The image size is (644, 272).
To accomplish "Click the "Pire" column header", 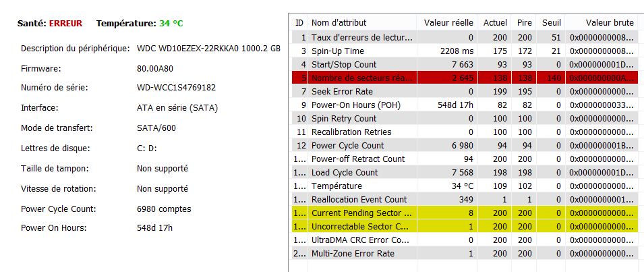I will (524, 22).
